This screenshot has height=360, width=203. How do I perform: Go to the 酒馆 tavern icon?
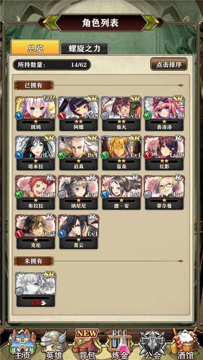[x=185, y=344]
